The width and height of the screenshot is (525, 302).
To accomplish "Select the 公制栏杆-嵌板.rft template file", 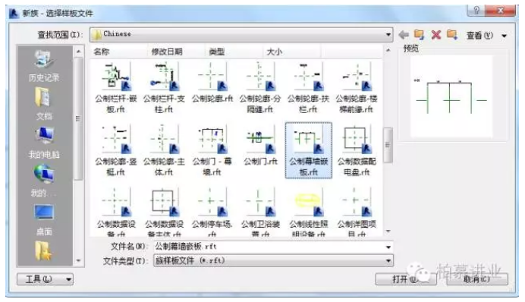I will [115, 88].
